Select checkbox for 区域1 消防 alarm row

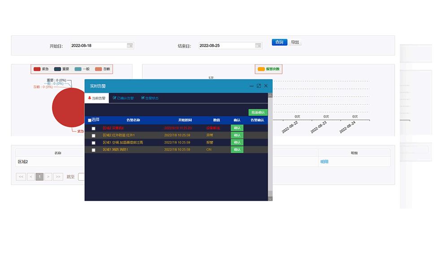94,150
